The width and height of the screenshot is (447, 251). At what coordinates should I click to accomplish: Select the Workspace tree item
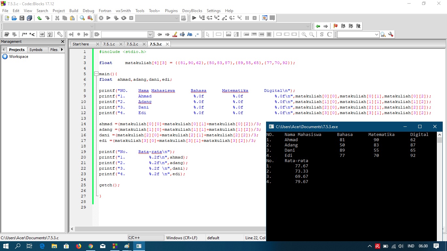(19, 57)
